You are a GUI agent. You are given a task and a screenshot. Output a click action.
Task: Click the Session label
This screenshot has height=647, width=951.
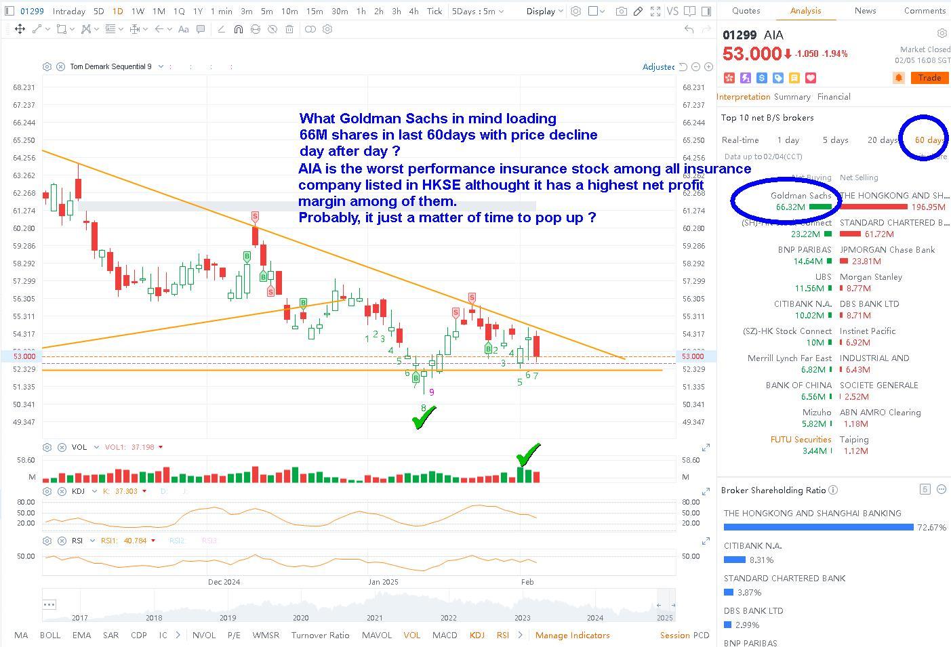click(674, 635)
